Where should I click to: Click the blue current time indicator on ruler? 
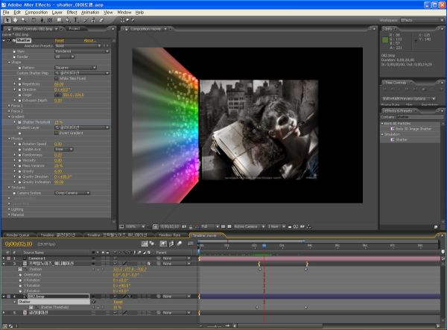pos(264,246)
